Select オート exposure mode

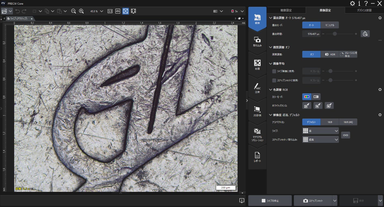(311, 25)
